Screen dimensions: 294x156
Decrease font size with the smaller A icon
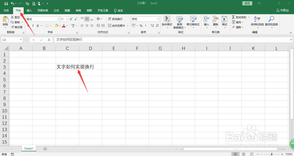(x=76, y=19)
